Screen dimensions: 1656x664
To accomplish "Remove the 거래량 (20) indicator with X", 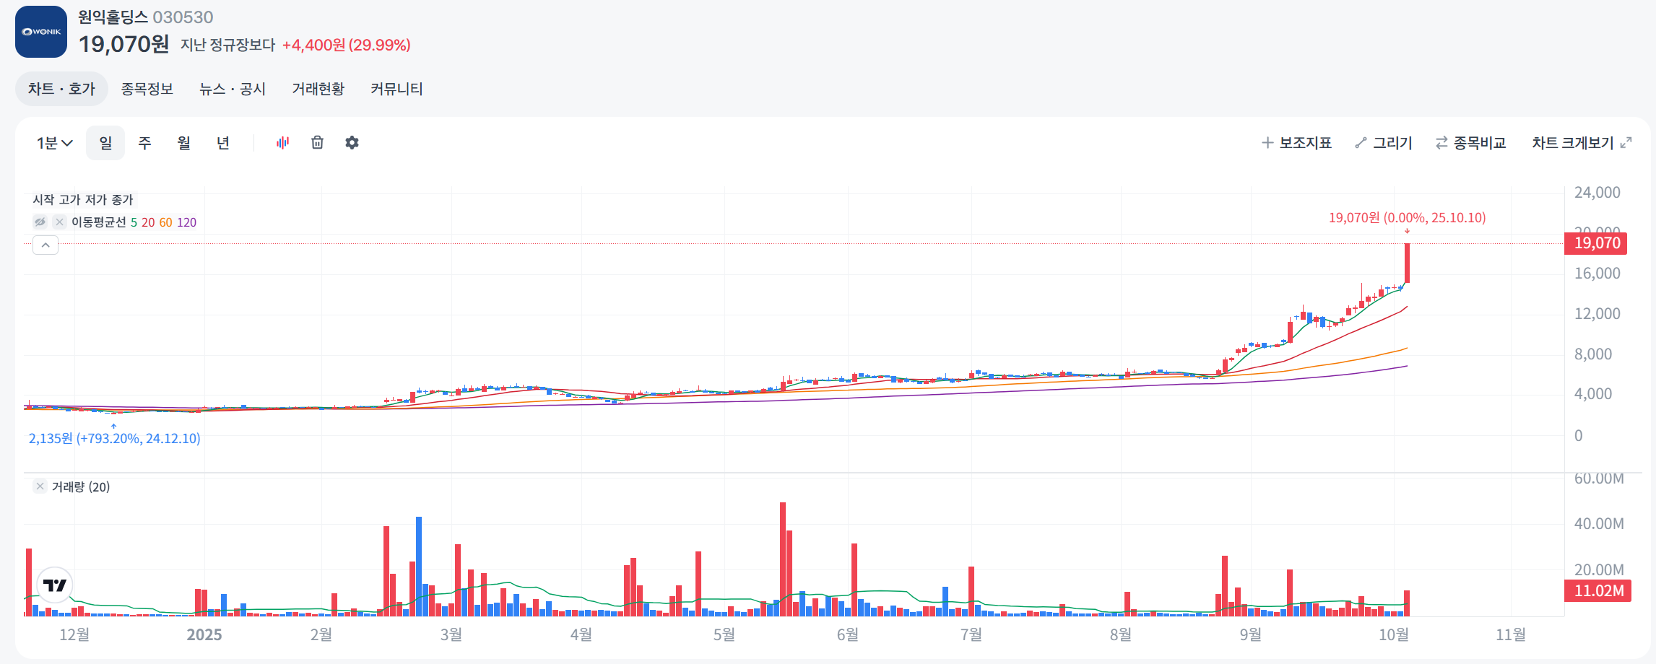I will [x=40, y=486].
